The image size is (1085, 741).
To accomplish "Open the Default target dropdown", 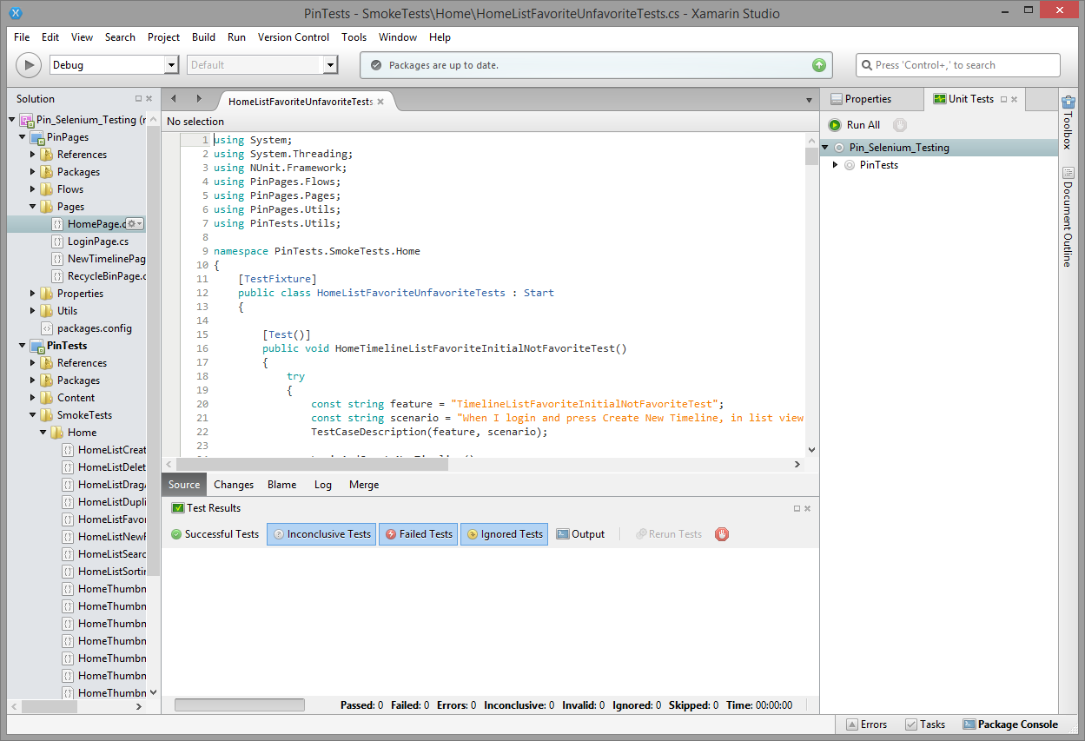I will [330, 65].
